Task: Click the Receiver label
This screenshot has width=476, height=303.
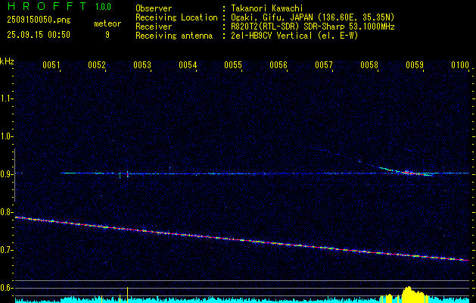Action: 154,27
